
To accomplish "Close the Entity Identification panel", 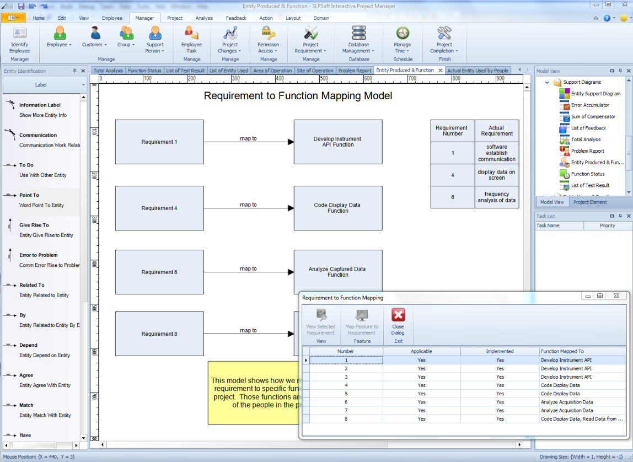I will (83, 71).
